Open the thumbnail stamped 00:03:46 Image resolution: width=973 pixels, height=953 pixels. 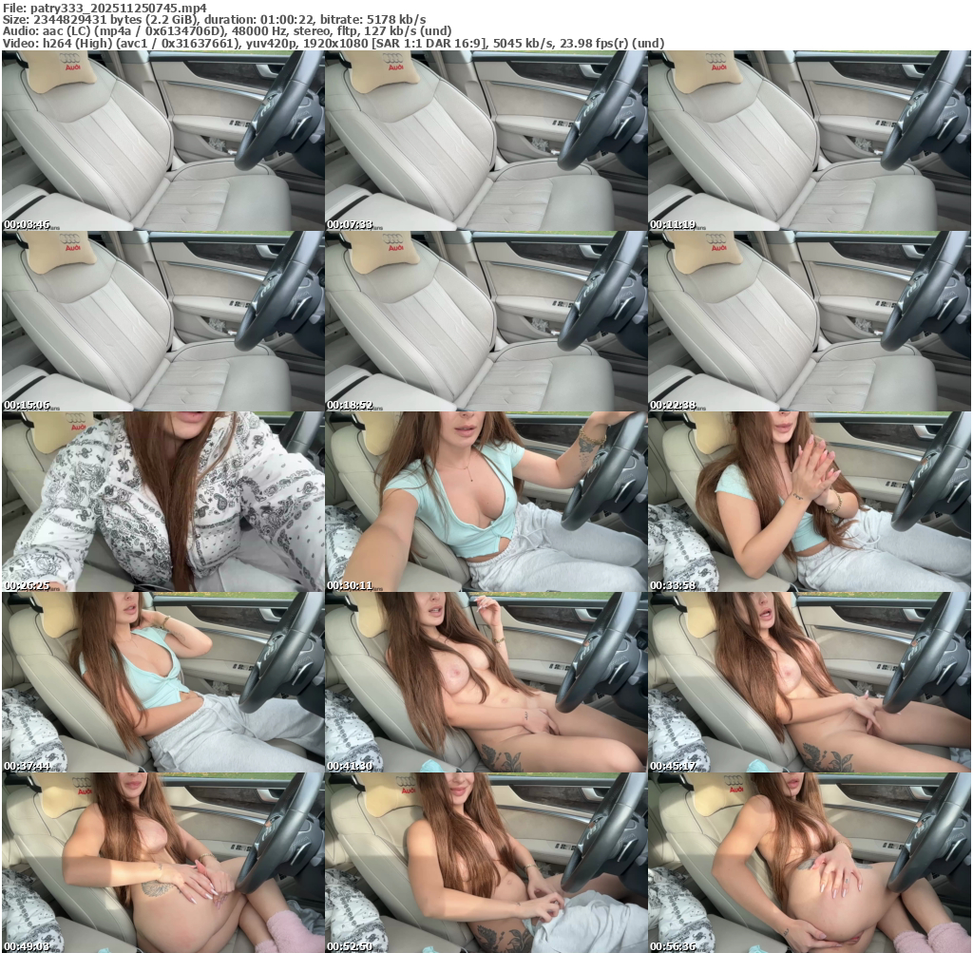162,141
